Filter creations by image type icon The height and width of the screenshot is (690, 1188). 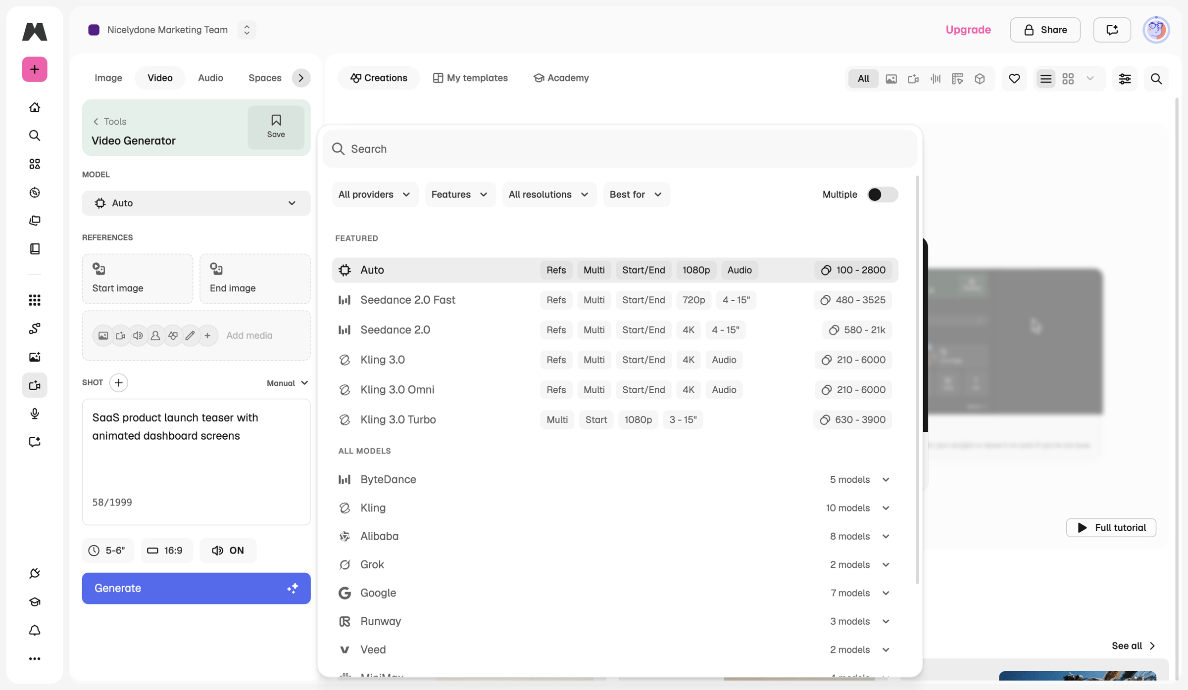point(891,79)
